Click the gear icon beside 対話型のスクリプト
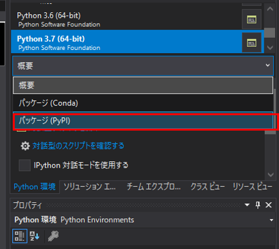This screenshot has width=279, height=249. tap(25, 146)
